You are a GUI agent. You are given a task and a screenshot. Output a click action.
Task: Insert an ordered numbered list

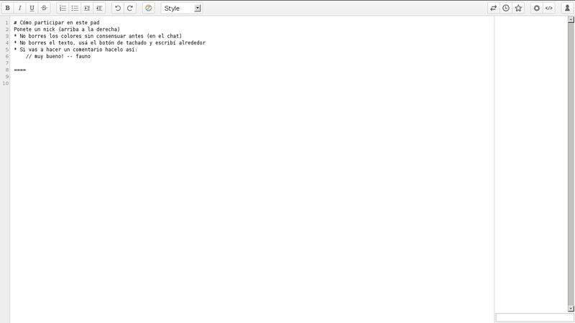[x=63, y=8]
